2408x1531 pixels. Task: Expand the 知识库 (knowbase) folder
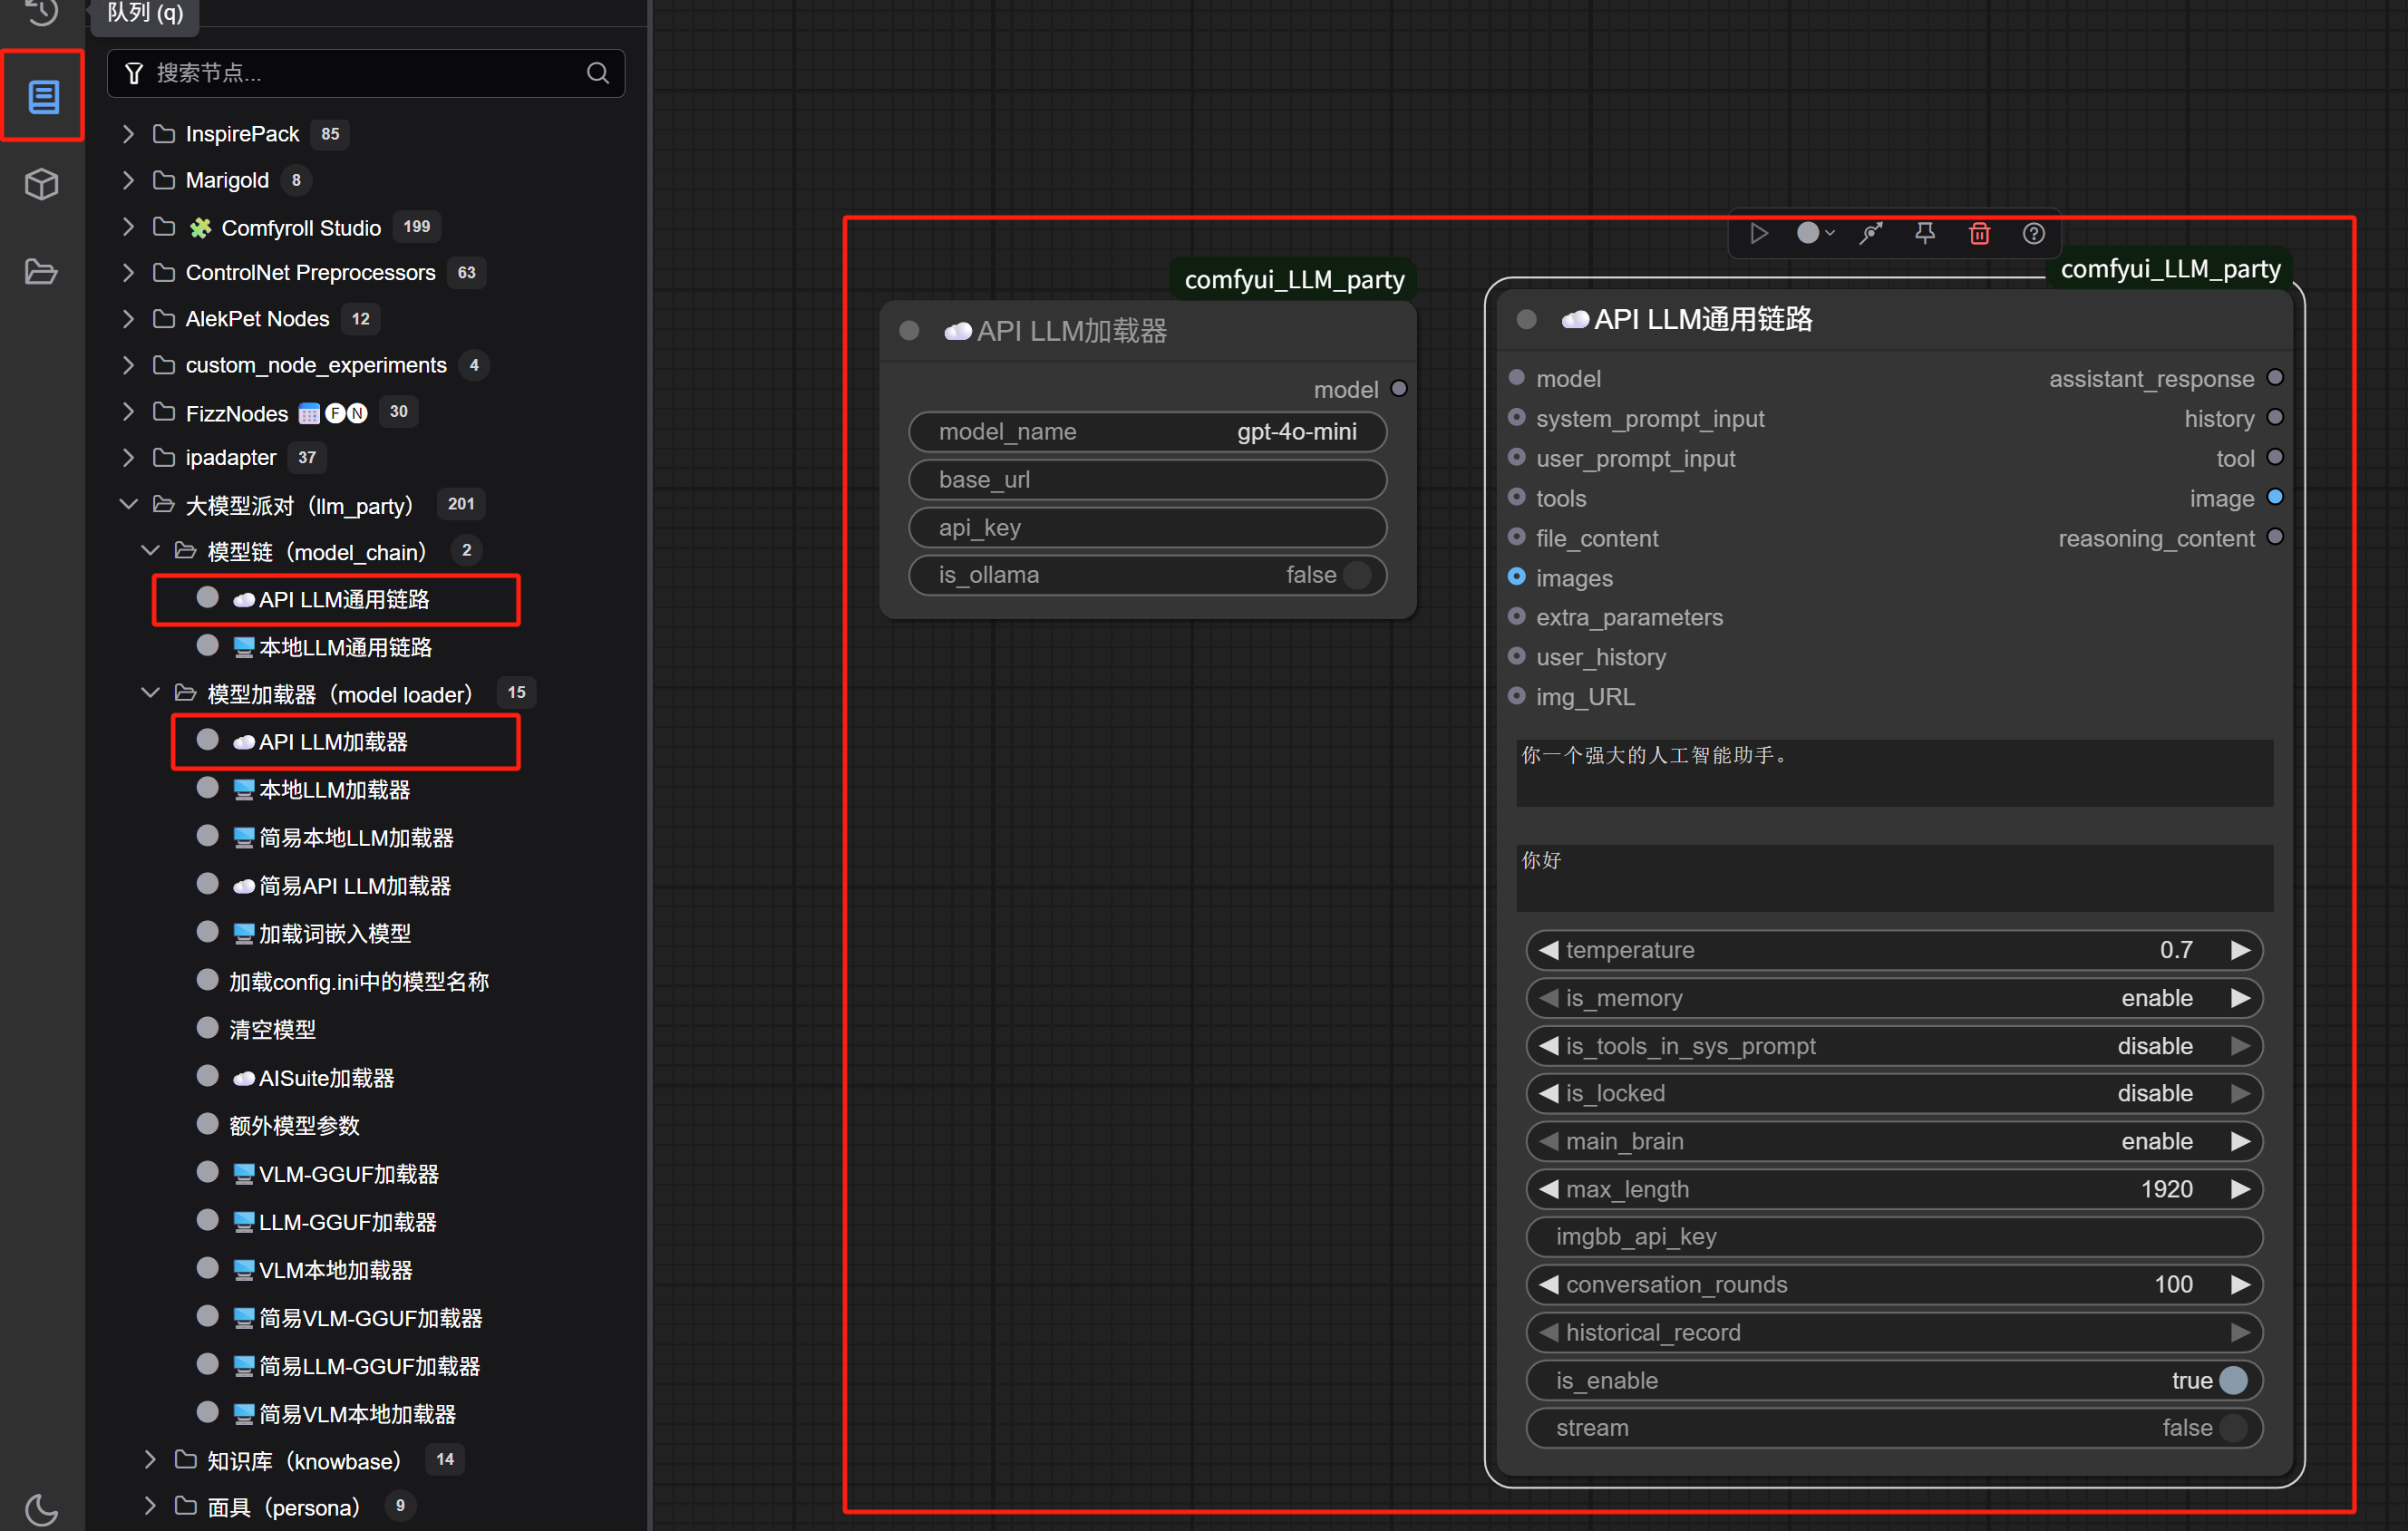(x=150, y=1460)
